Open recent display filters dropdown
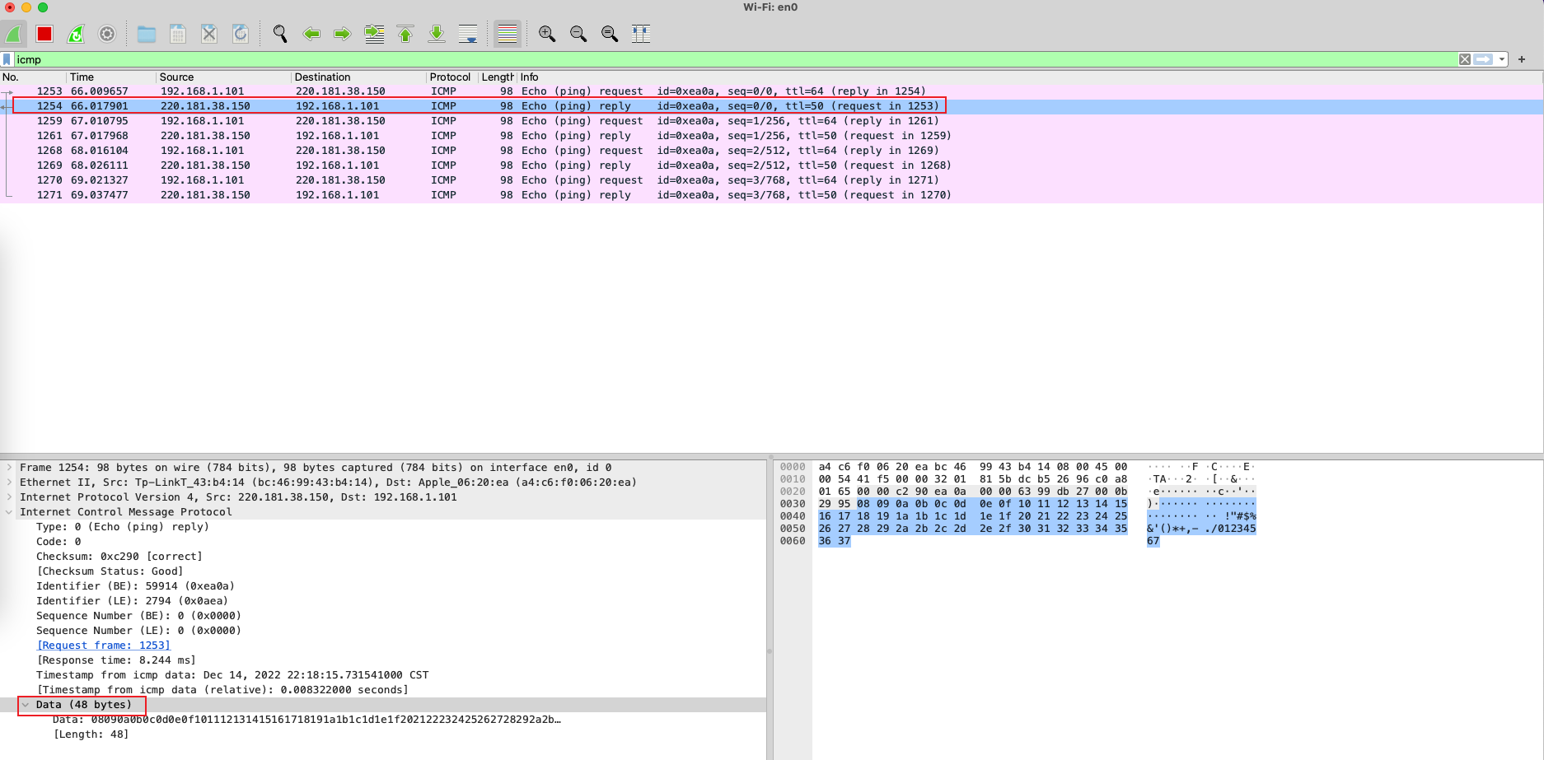This screenshot has height=760, width=1544. [1502, 59]
